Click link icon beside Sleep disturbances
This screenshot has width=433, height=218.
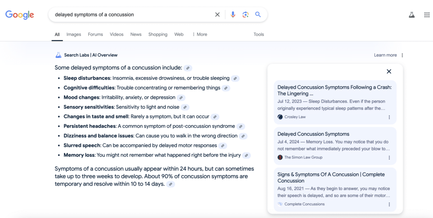coord(235,79)
